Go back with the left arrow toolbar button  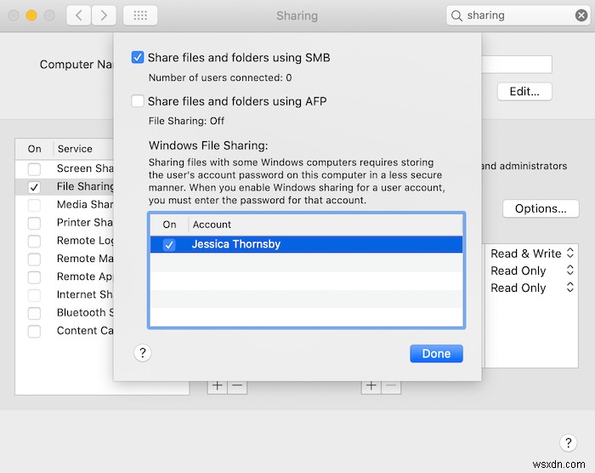(x=78, y=15)
